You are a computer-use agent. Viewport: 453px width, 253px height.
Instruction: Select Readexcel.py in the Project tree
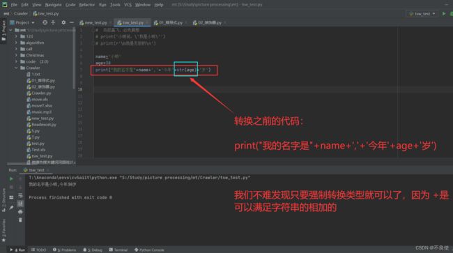pyautogui.click(x=41, y=125)
